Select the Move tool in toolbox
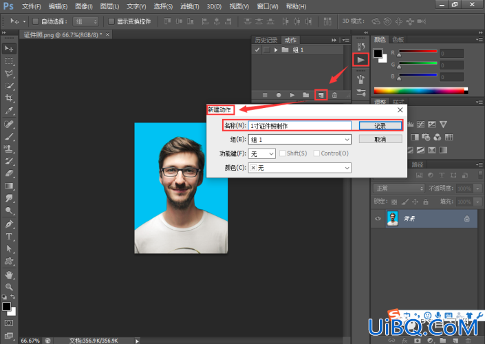This screenshot has width=485, height=344. (x=9, y=49)
